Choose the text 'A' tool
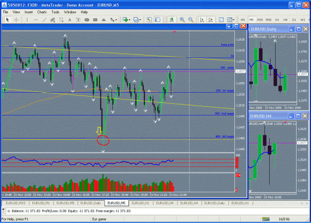This screenshot has width=311, height=223. tap(70, 19)
